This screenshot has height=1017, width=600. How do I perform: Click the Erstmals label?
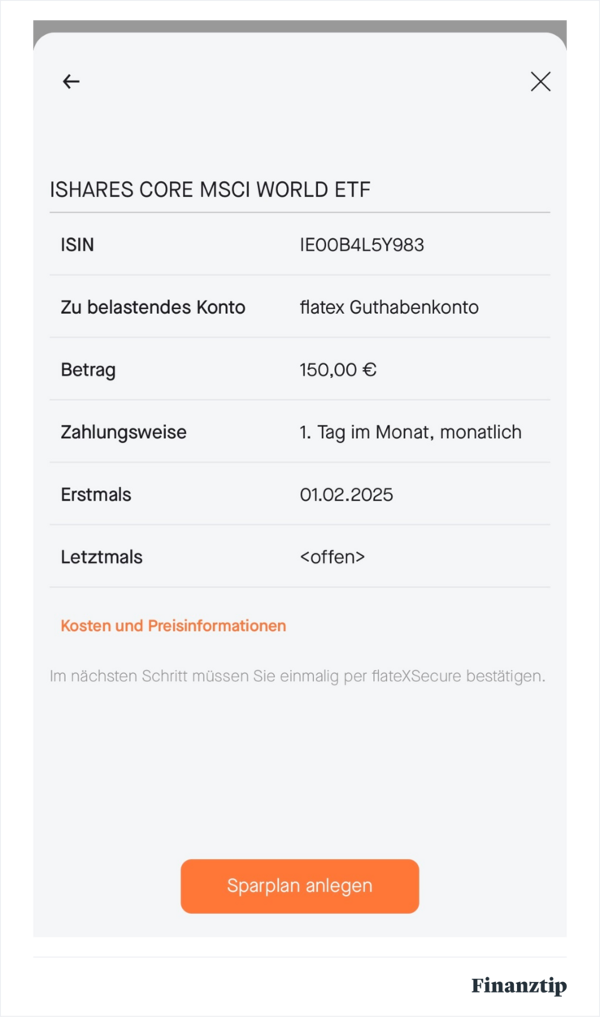click(96, 494)
